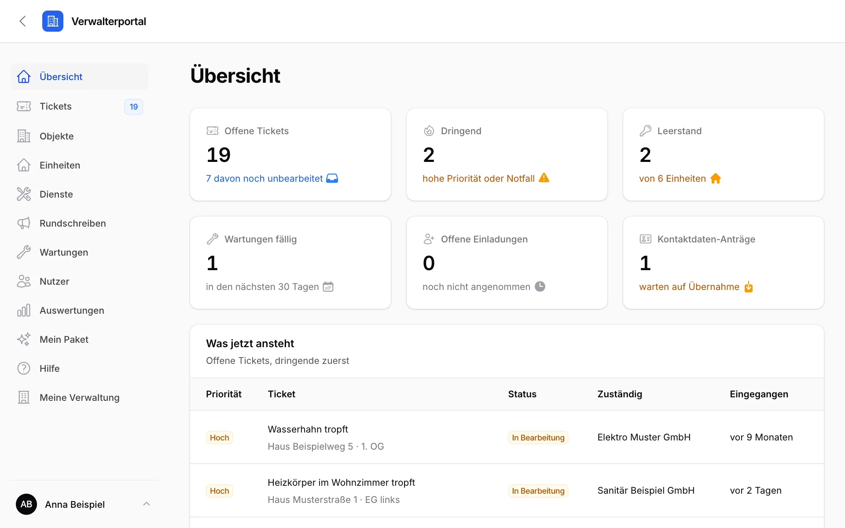Click the orange download icon after Übernahme
This screenshot has width=845, height=528.
[749, 287]
